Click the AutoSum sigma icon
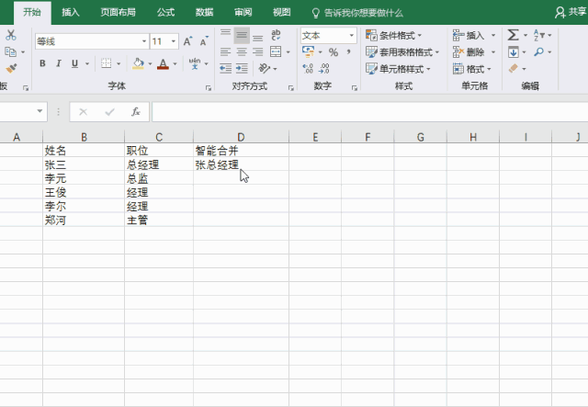Image resolution: width=588 pixels, height=407 pixels. click(x=513, y=35)
